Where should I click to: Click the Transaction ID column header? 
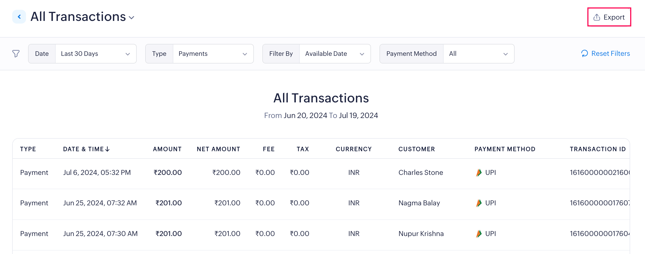598,149
